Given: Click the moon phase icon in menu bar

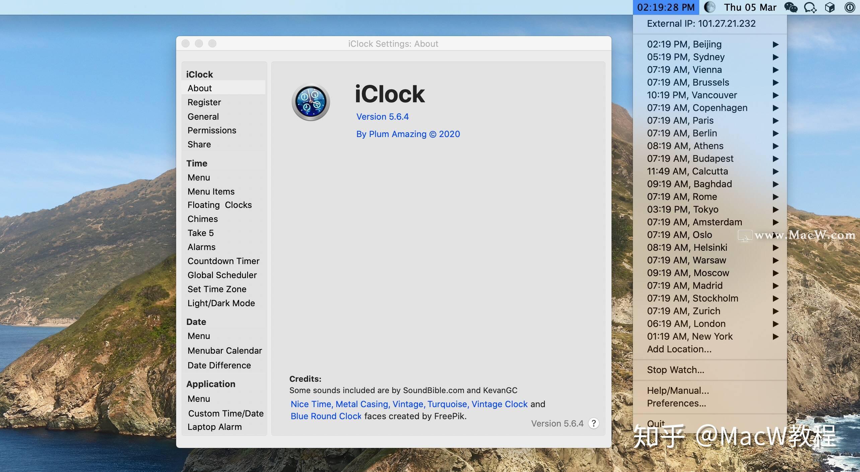Looking at the screenshot, I should coord(709,7).
